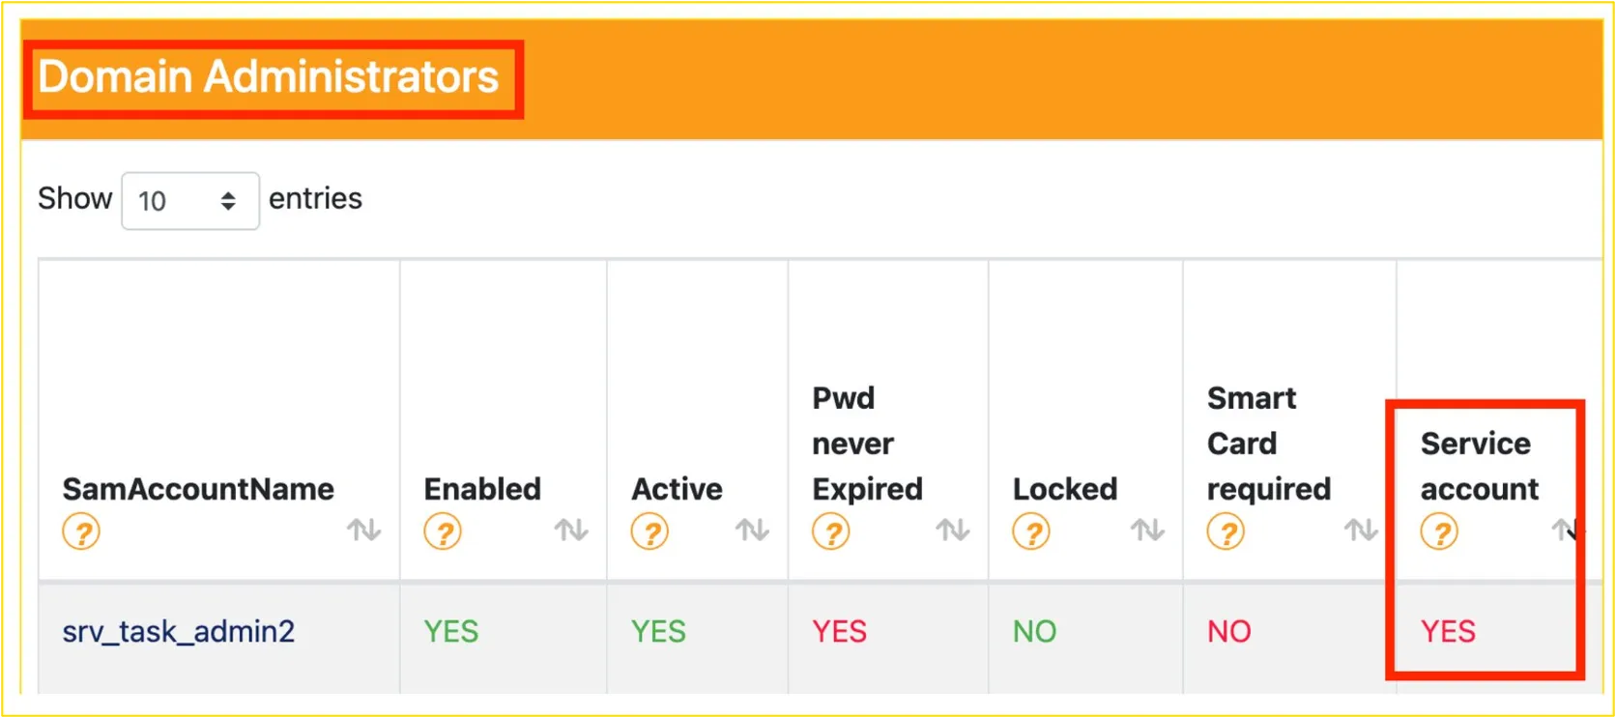Viewport: 1616px width, 717px height.
Task: Click help icon under Service account
Action: [1439, 531]
